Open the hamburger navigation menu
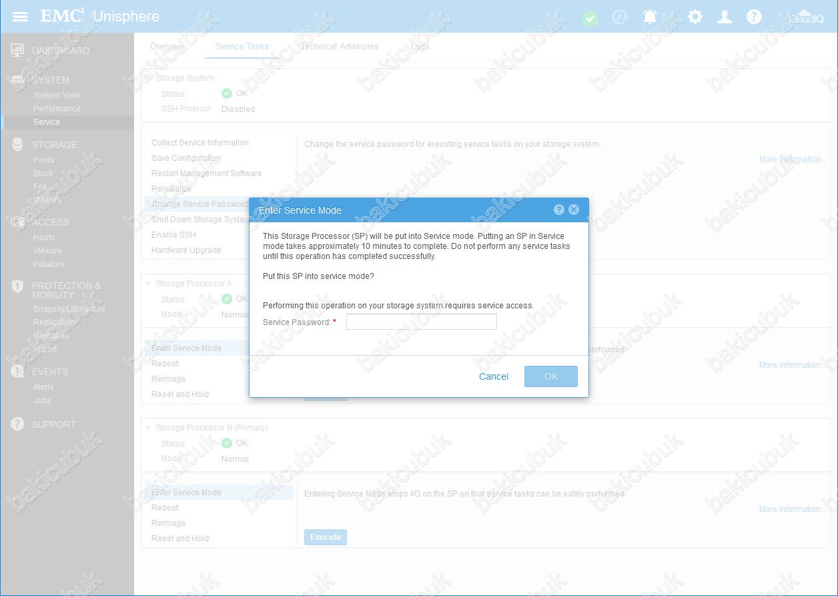The height and width of the screenshot is (596, 838). pos(21,17)
